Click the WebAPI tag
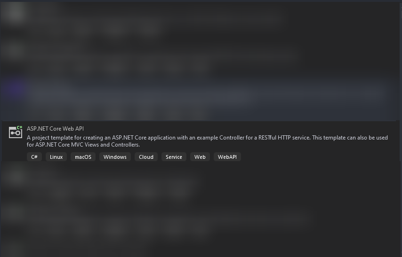Image resolution: width=402 pixels, height=257 pixels. 227,157
